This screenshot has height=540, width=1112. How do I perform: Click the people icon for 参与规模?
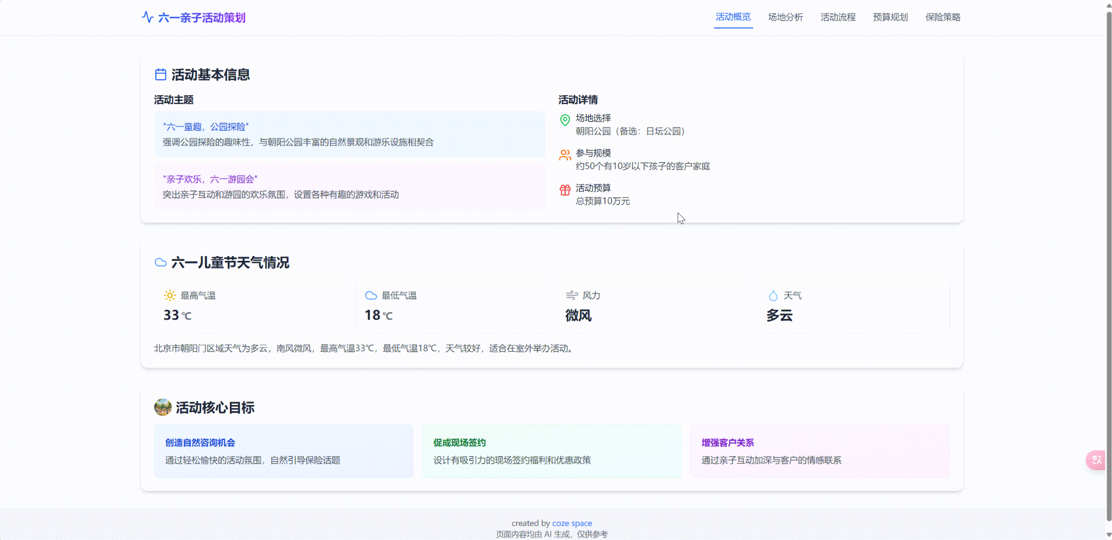click(565, 155)
